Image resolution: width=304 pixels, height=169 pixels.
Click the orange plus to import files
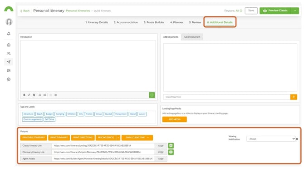click(x=294, y=97)
